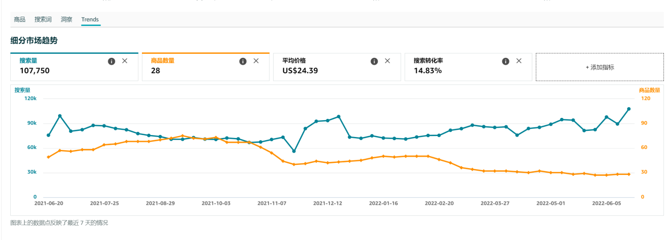This screenshot has height=240, width=670.
Task: Close the 搜索转化率 metric card
Action: (519, 61)
